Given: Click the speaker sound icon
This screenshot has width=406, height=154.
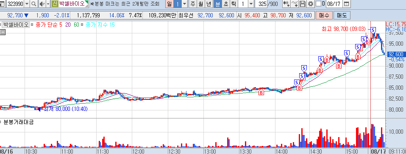Looking at the screenshot, I should pos(42,4).
